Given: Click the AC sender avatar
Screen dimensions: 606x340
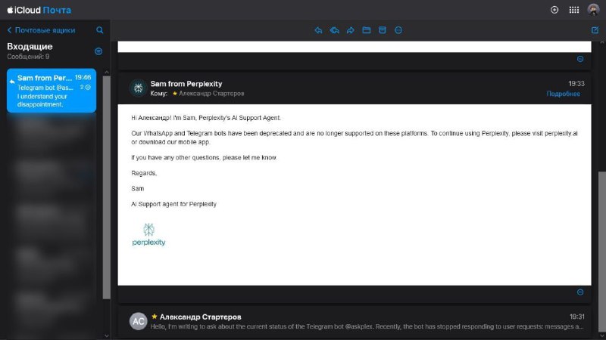Looking at the screenshot, I should (x=139, y=320).
